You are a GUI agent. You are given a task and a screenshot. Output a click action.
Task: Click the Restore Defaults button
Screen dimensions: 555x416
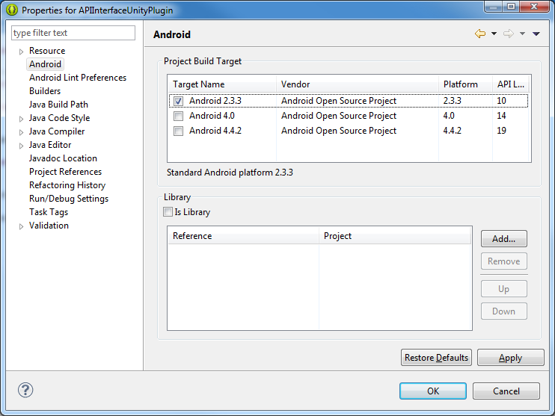pos(436,358)
